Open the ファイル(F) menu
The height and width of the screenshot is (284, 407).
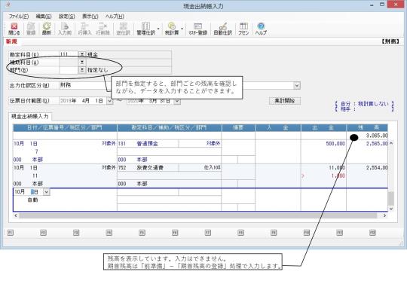click(19, 17)
